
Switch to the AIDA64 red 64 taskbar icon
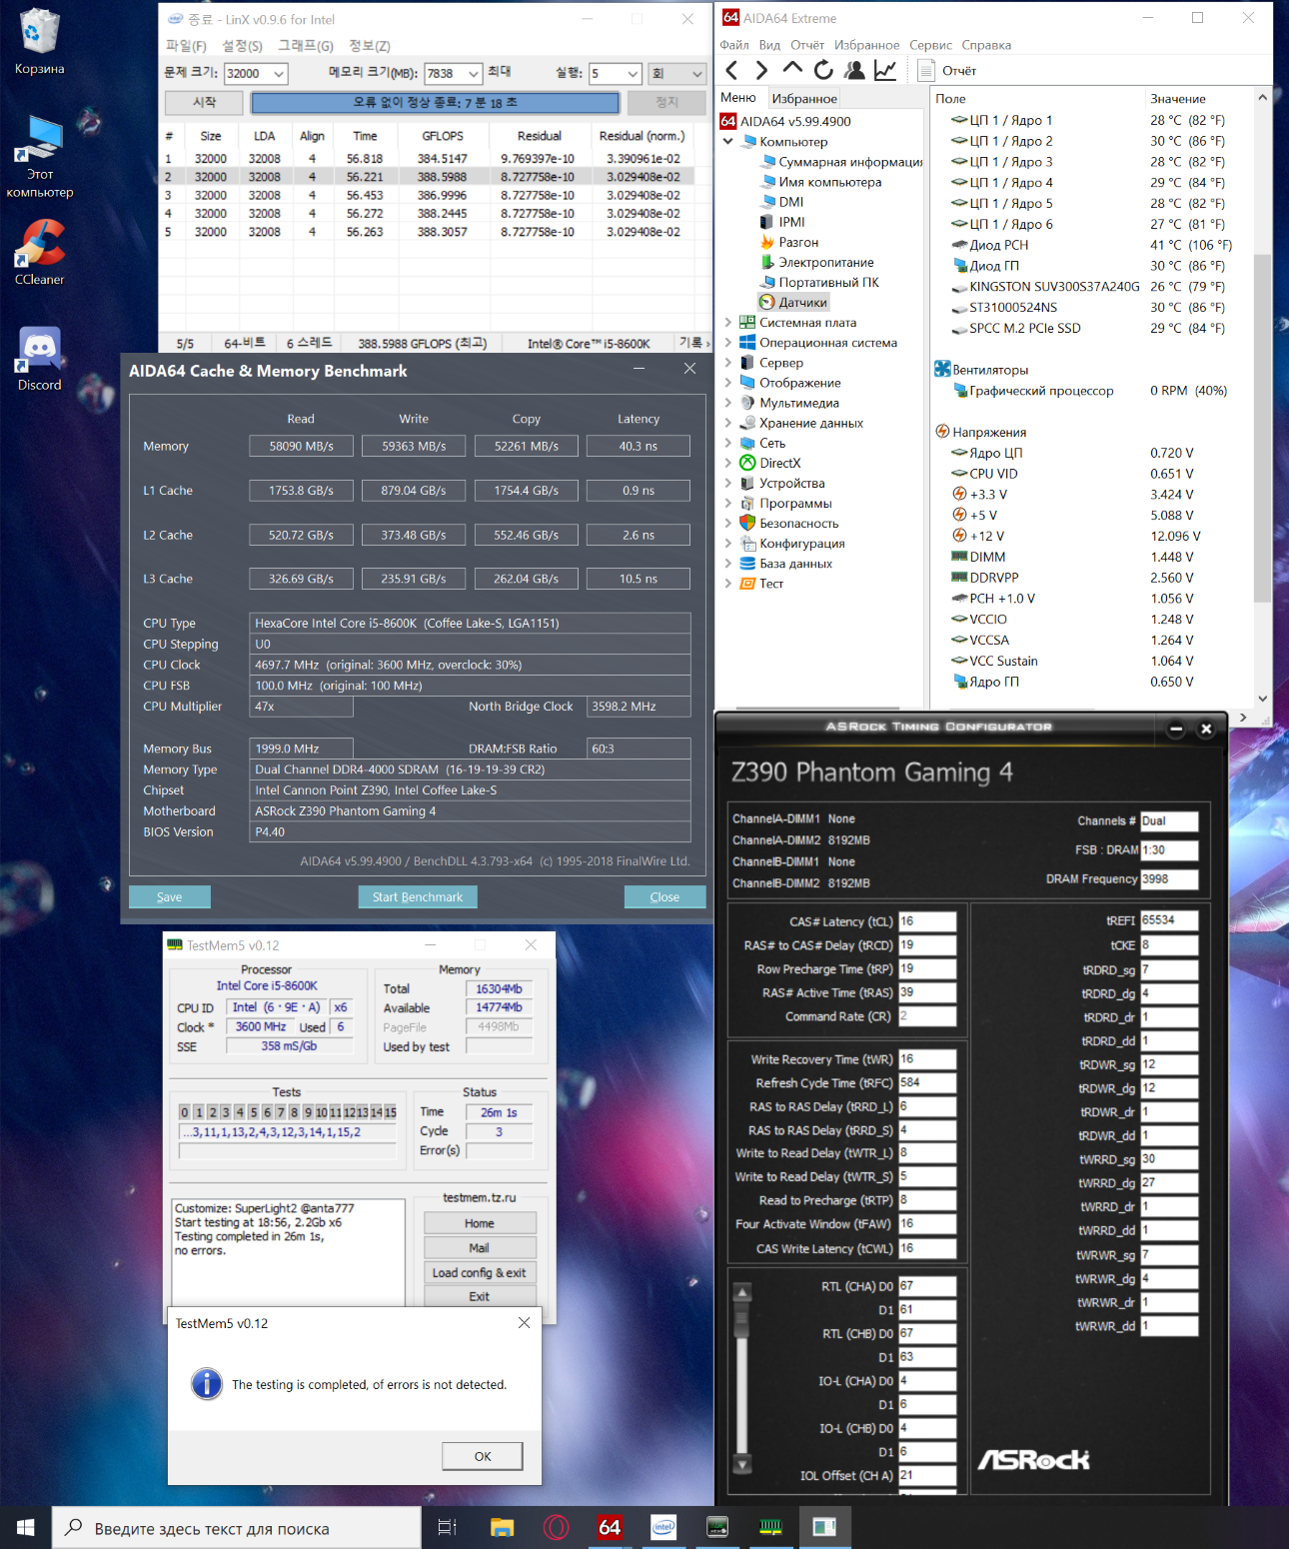(x=610, y=1528)
